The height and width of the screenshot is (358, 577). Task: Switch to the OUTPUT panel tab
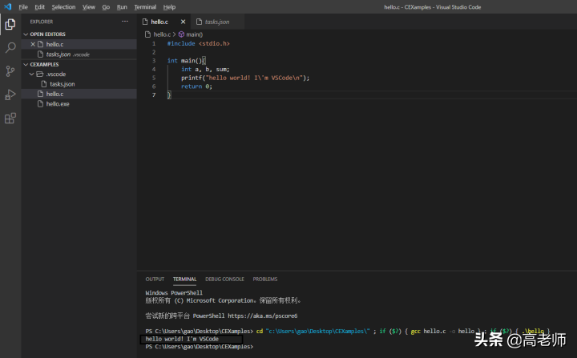point(155,280)
